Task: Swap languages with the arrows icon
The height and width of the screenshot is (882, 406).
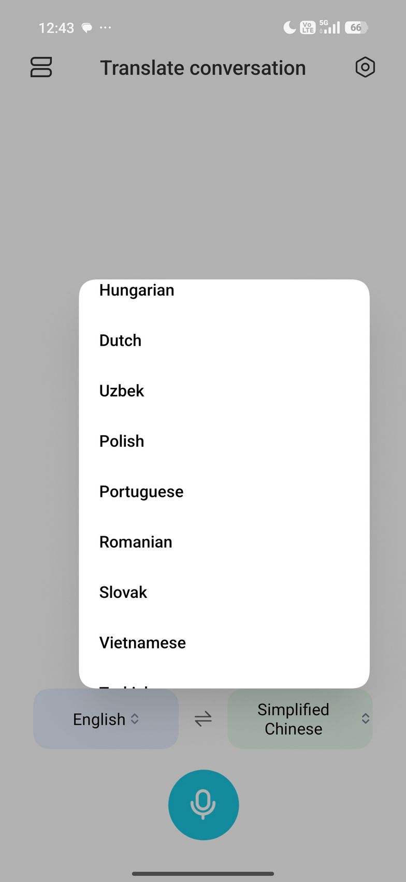Action: click(203, 718)
